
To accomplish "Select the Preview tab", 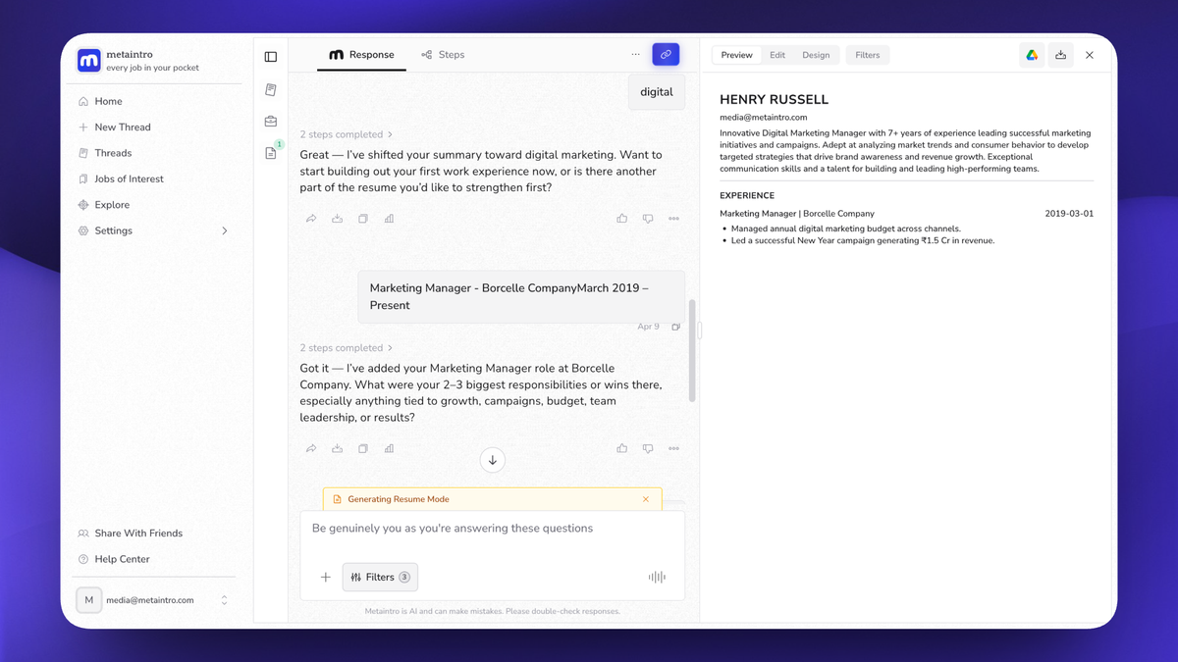I will click(x=737, y=55).
